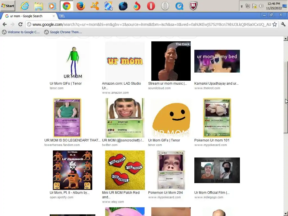Screen dimensions: 288x216
Task: Open Ur Mom Official Film thumbnail
Action: 217,170
